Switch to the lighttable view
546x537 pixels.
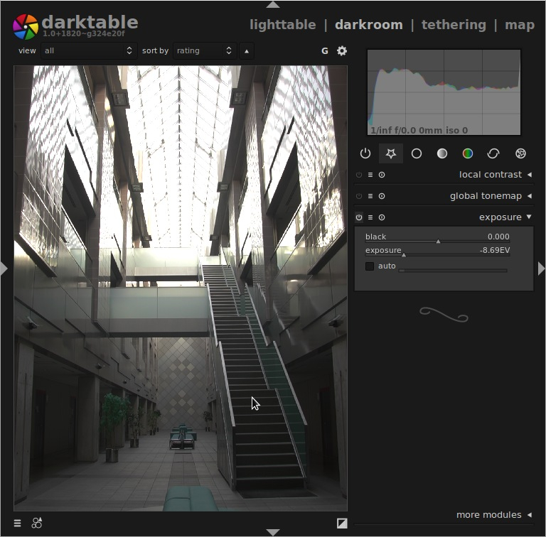283,25
